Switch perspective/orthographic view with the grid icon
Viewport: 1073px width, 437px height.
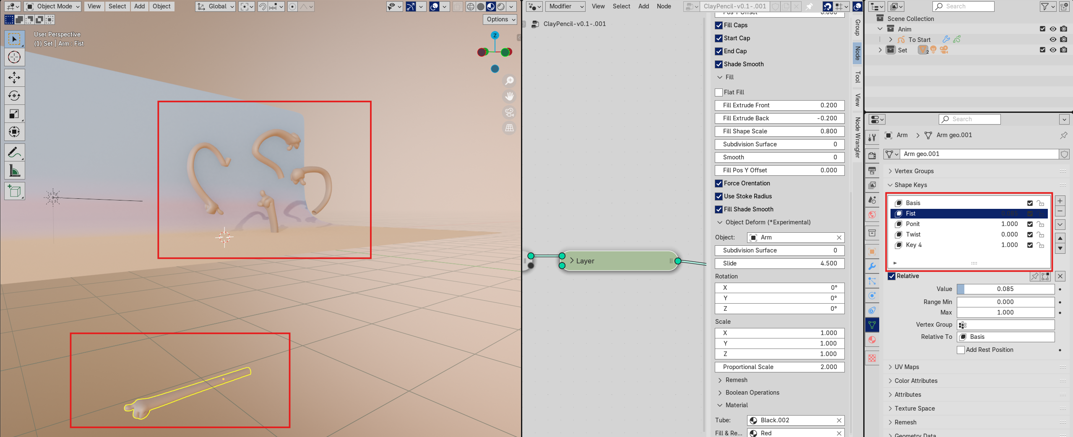[509, 128]
